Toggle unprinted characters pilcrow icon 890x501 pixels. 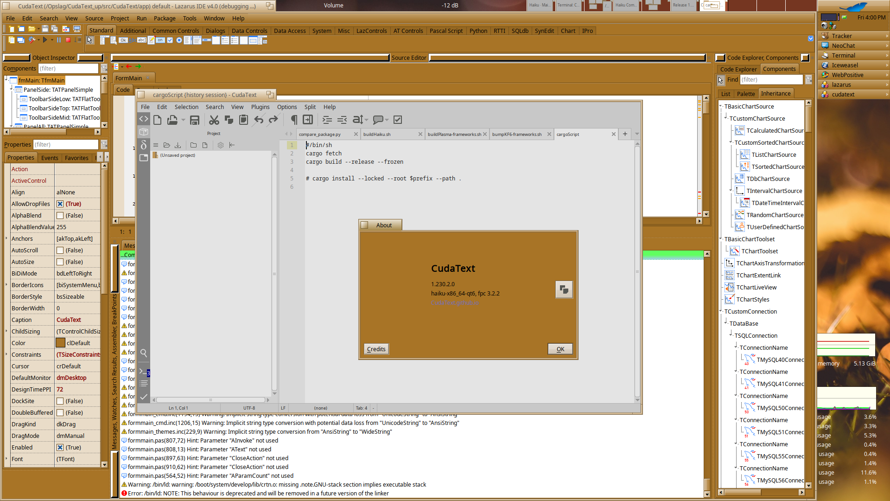(x=293, y=120)
